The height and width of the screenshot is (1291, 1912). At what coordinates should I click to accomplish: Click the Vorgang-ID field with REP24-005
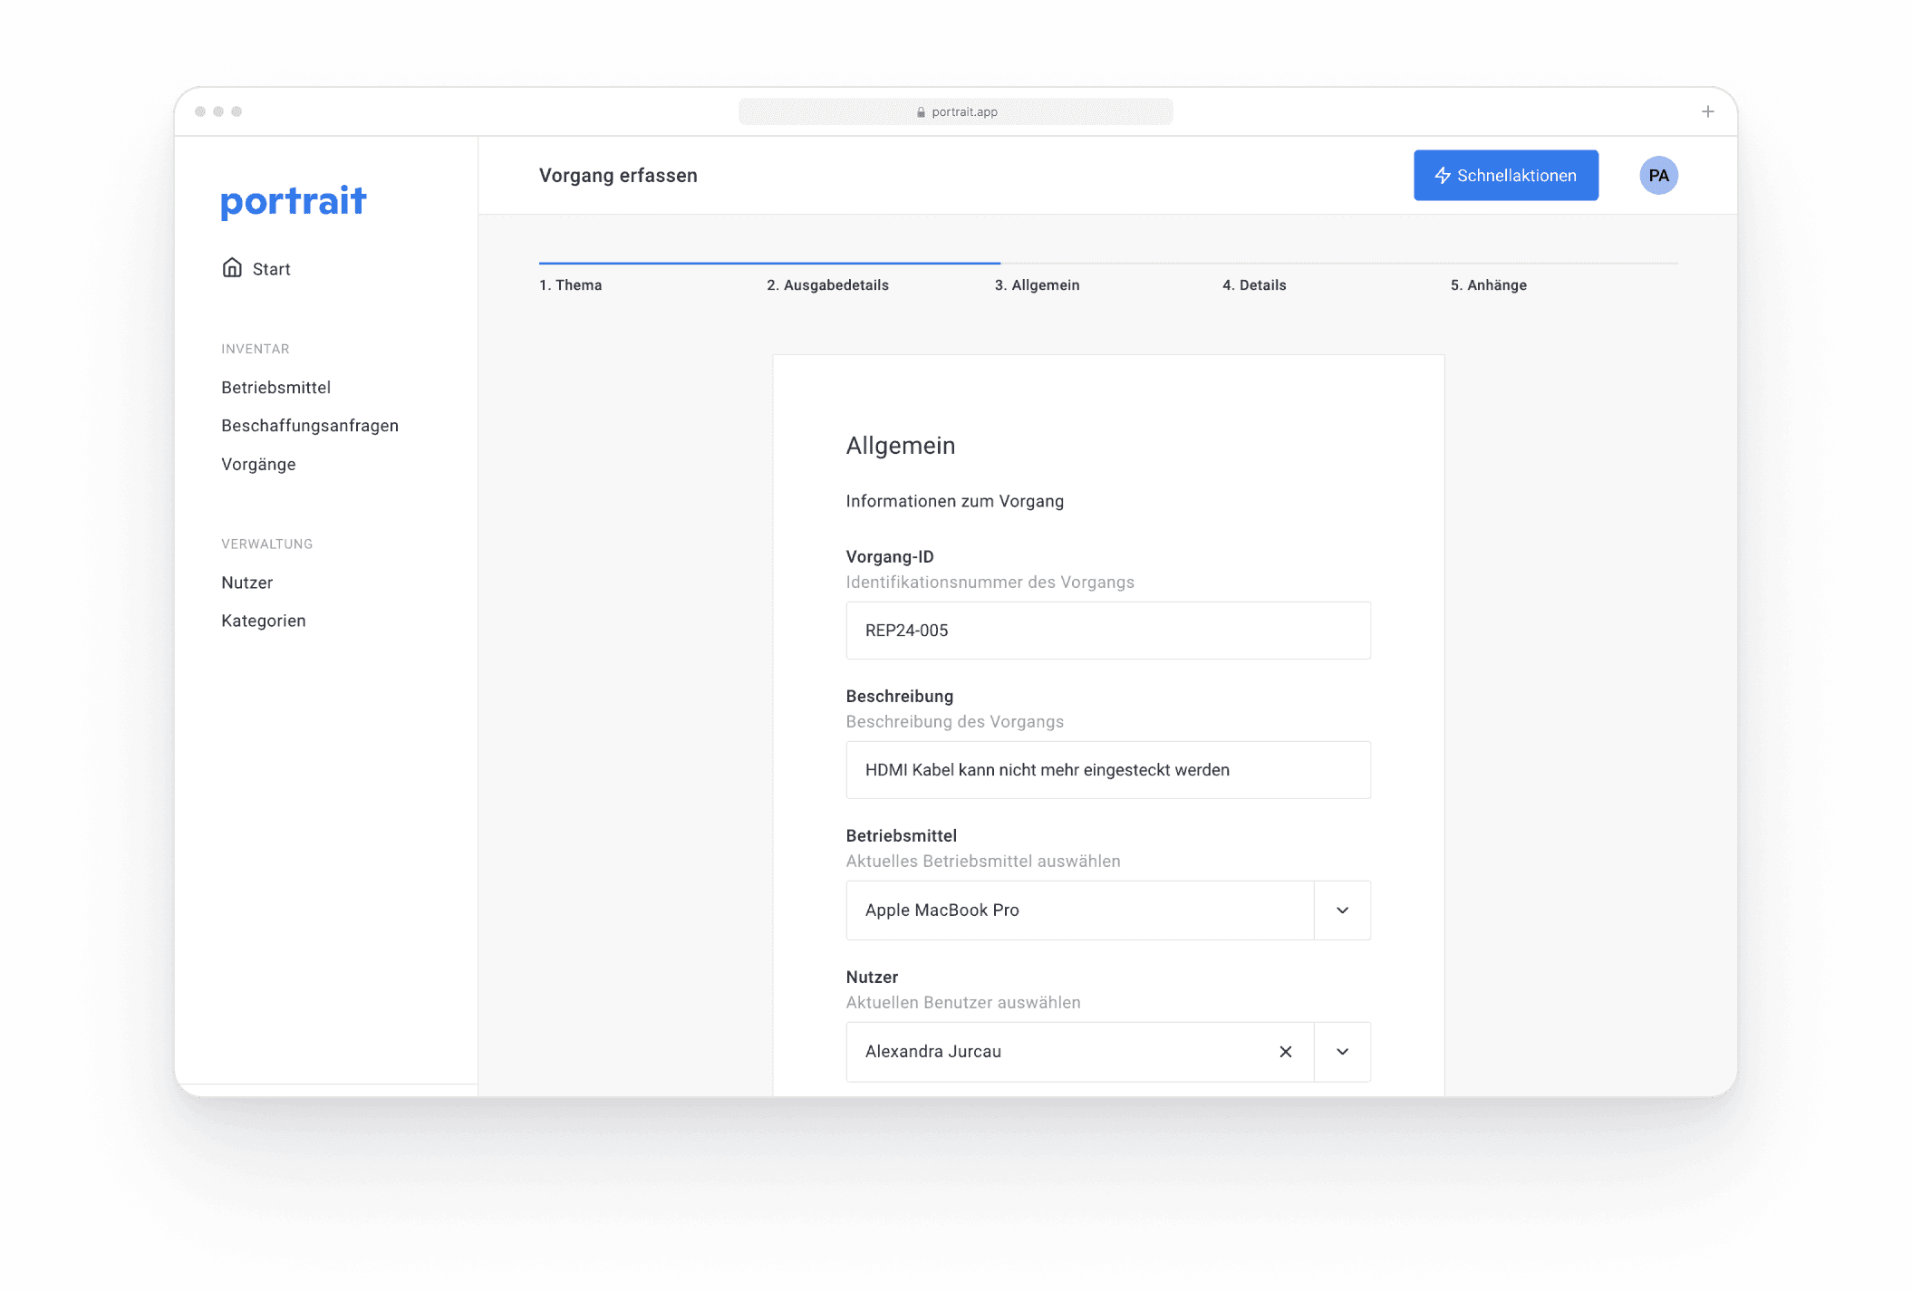pos(1107,630)
